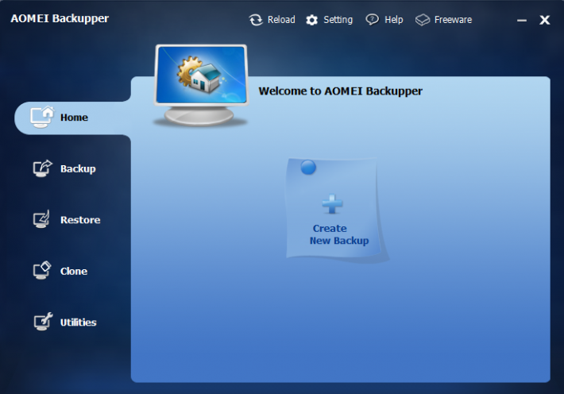Click the Backup monitor arrow icon
The image size is (564, 394).
tap(42, 168)
